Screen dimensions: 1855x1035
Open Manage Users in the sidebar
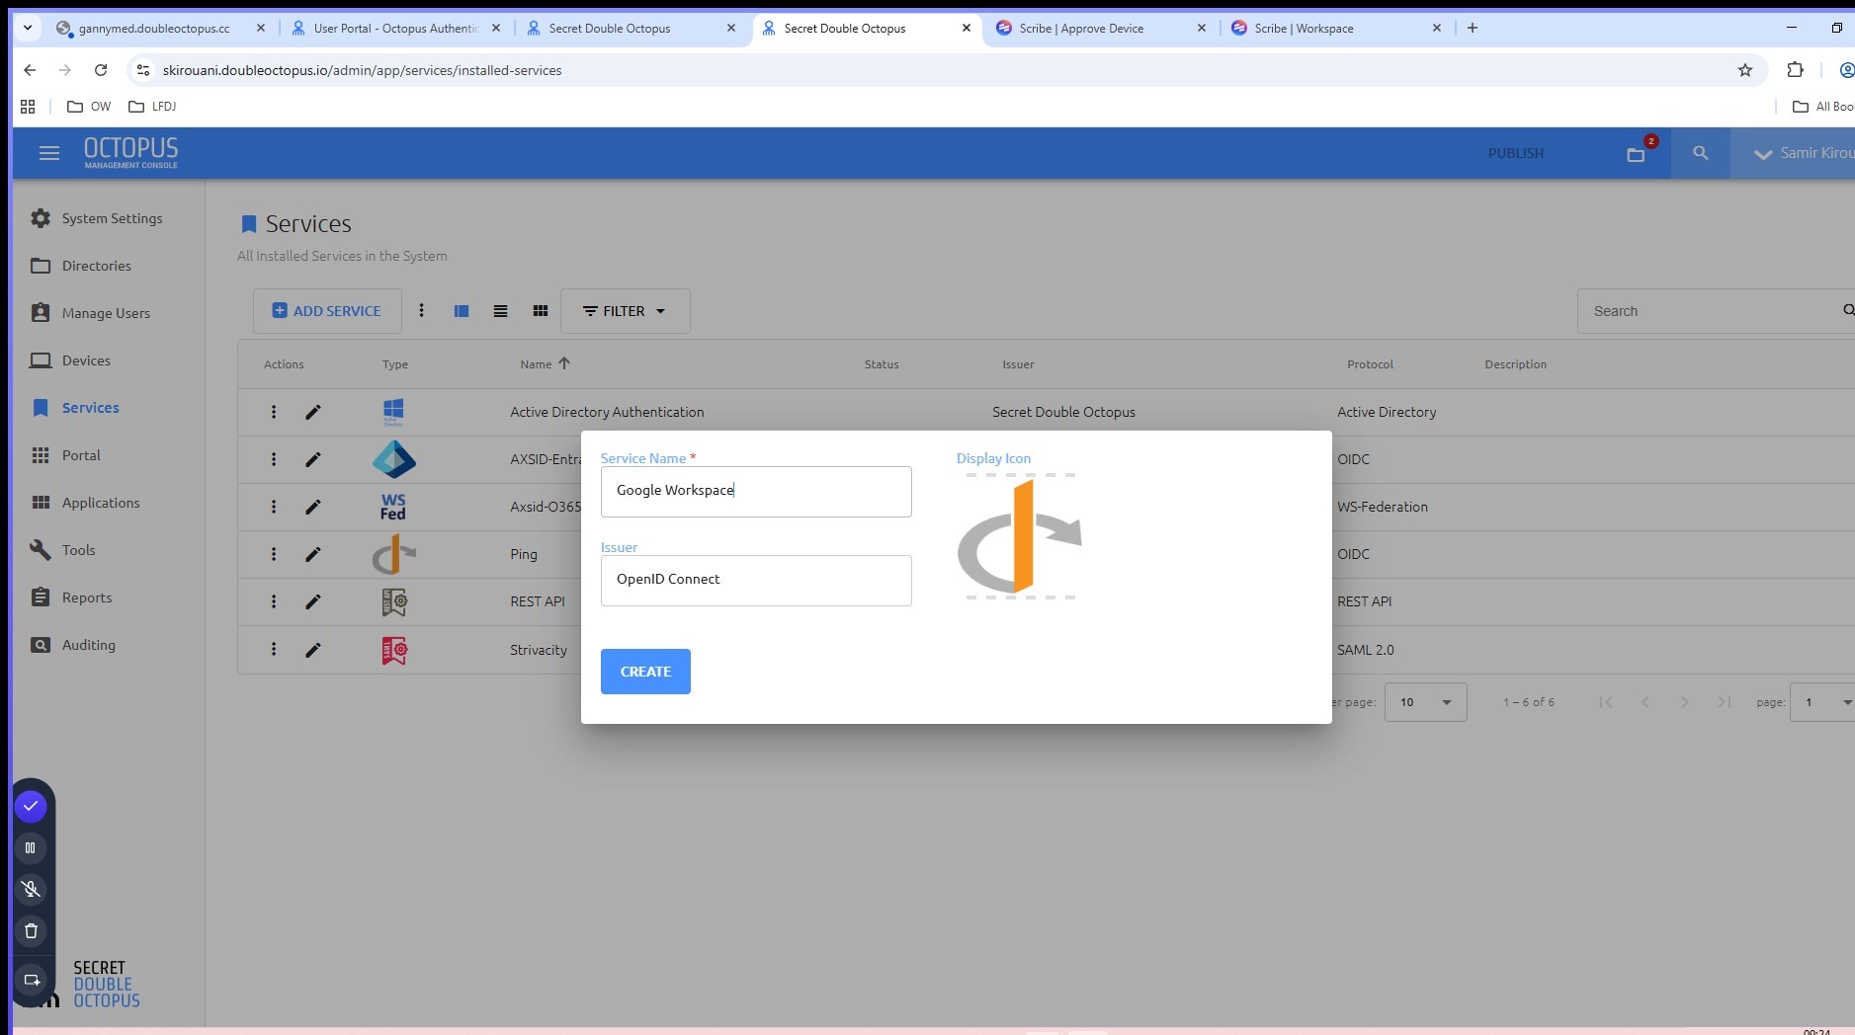[90, 313]
